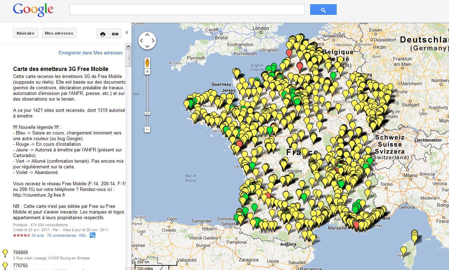Pan the map right with arrow control
The height and width of the screenshot is (270, 449).
coord(153,41)
